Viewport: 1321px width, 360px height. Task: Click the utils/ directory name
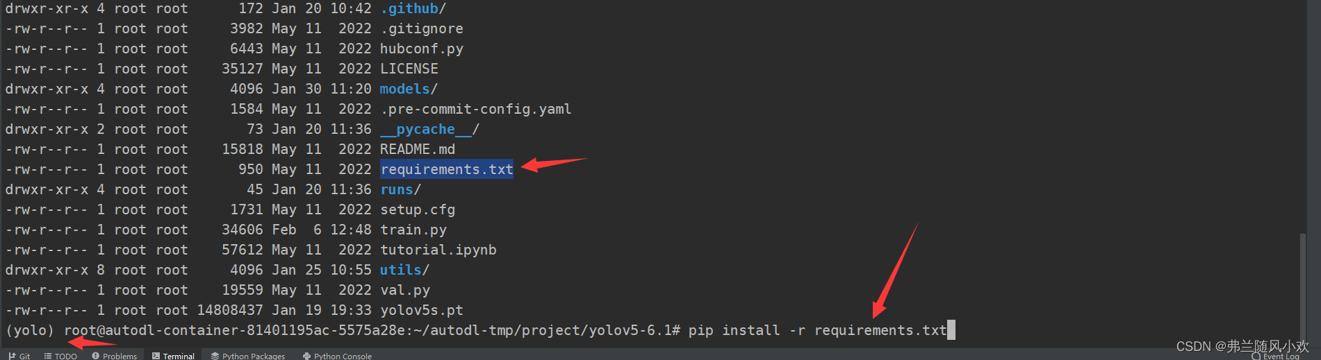400,270
